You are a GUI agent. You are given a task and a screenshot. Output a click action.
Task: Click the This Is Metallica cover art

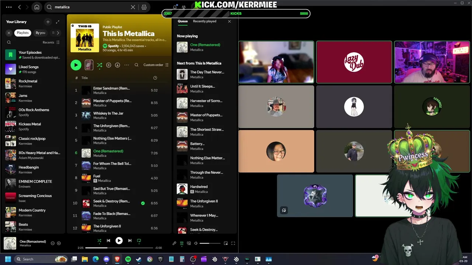85,38
